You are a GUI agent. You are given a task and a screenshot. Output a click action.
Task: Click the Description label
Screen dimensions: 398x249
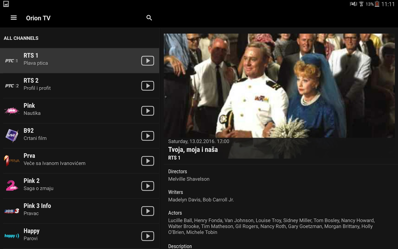180,246
